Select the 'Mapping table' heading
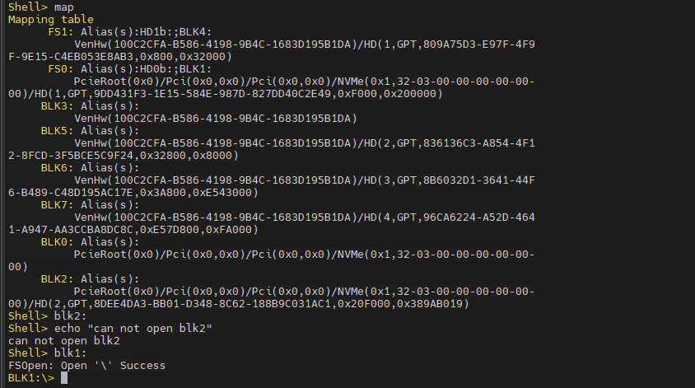Viewport: 695px width, 388px height. tap(50, 20)
